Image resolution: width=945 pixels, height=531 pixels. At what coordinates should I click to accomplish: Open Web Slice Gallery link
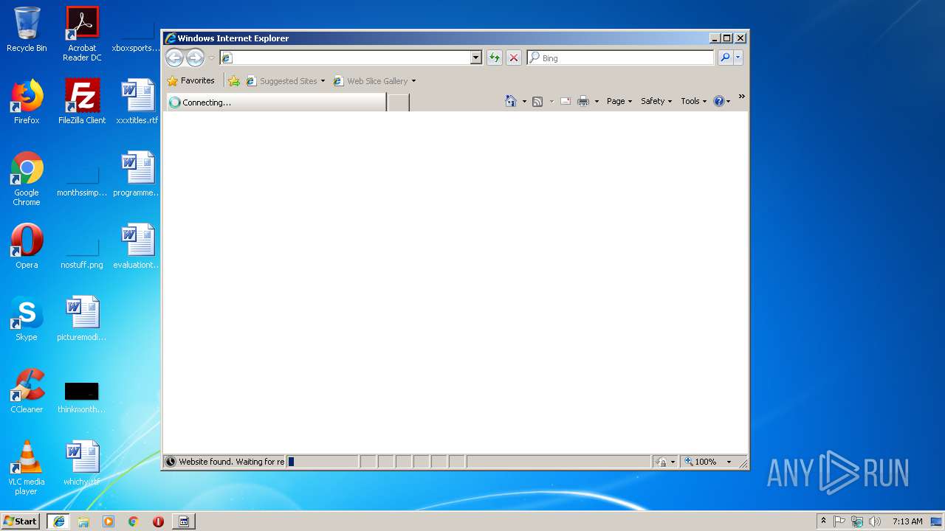click(x=374, y=81)
